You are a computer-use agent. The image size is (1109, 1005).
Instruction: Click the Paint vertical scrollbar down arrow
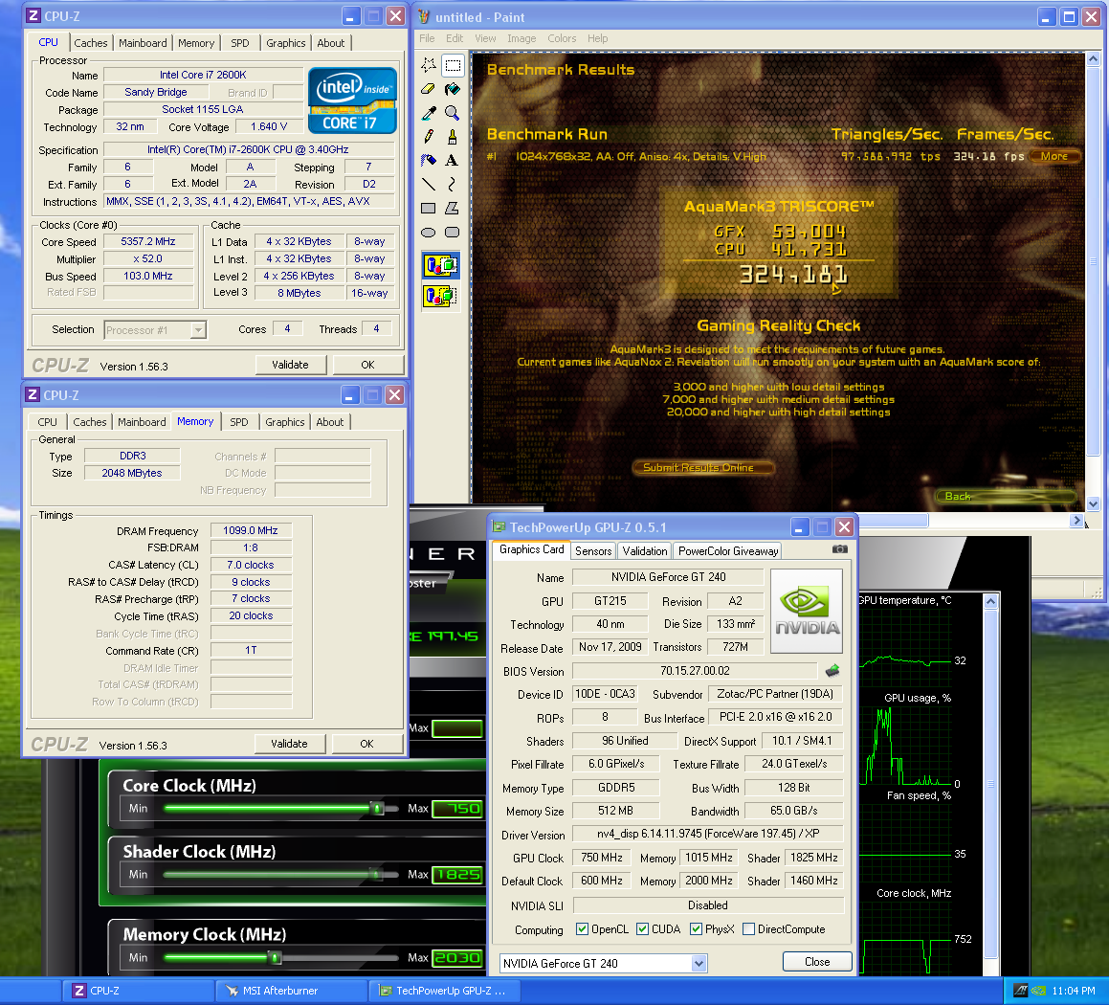pyautogui.click(x=1094, y=503)
